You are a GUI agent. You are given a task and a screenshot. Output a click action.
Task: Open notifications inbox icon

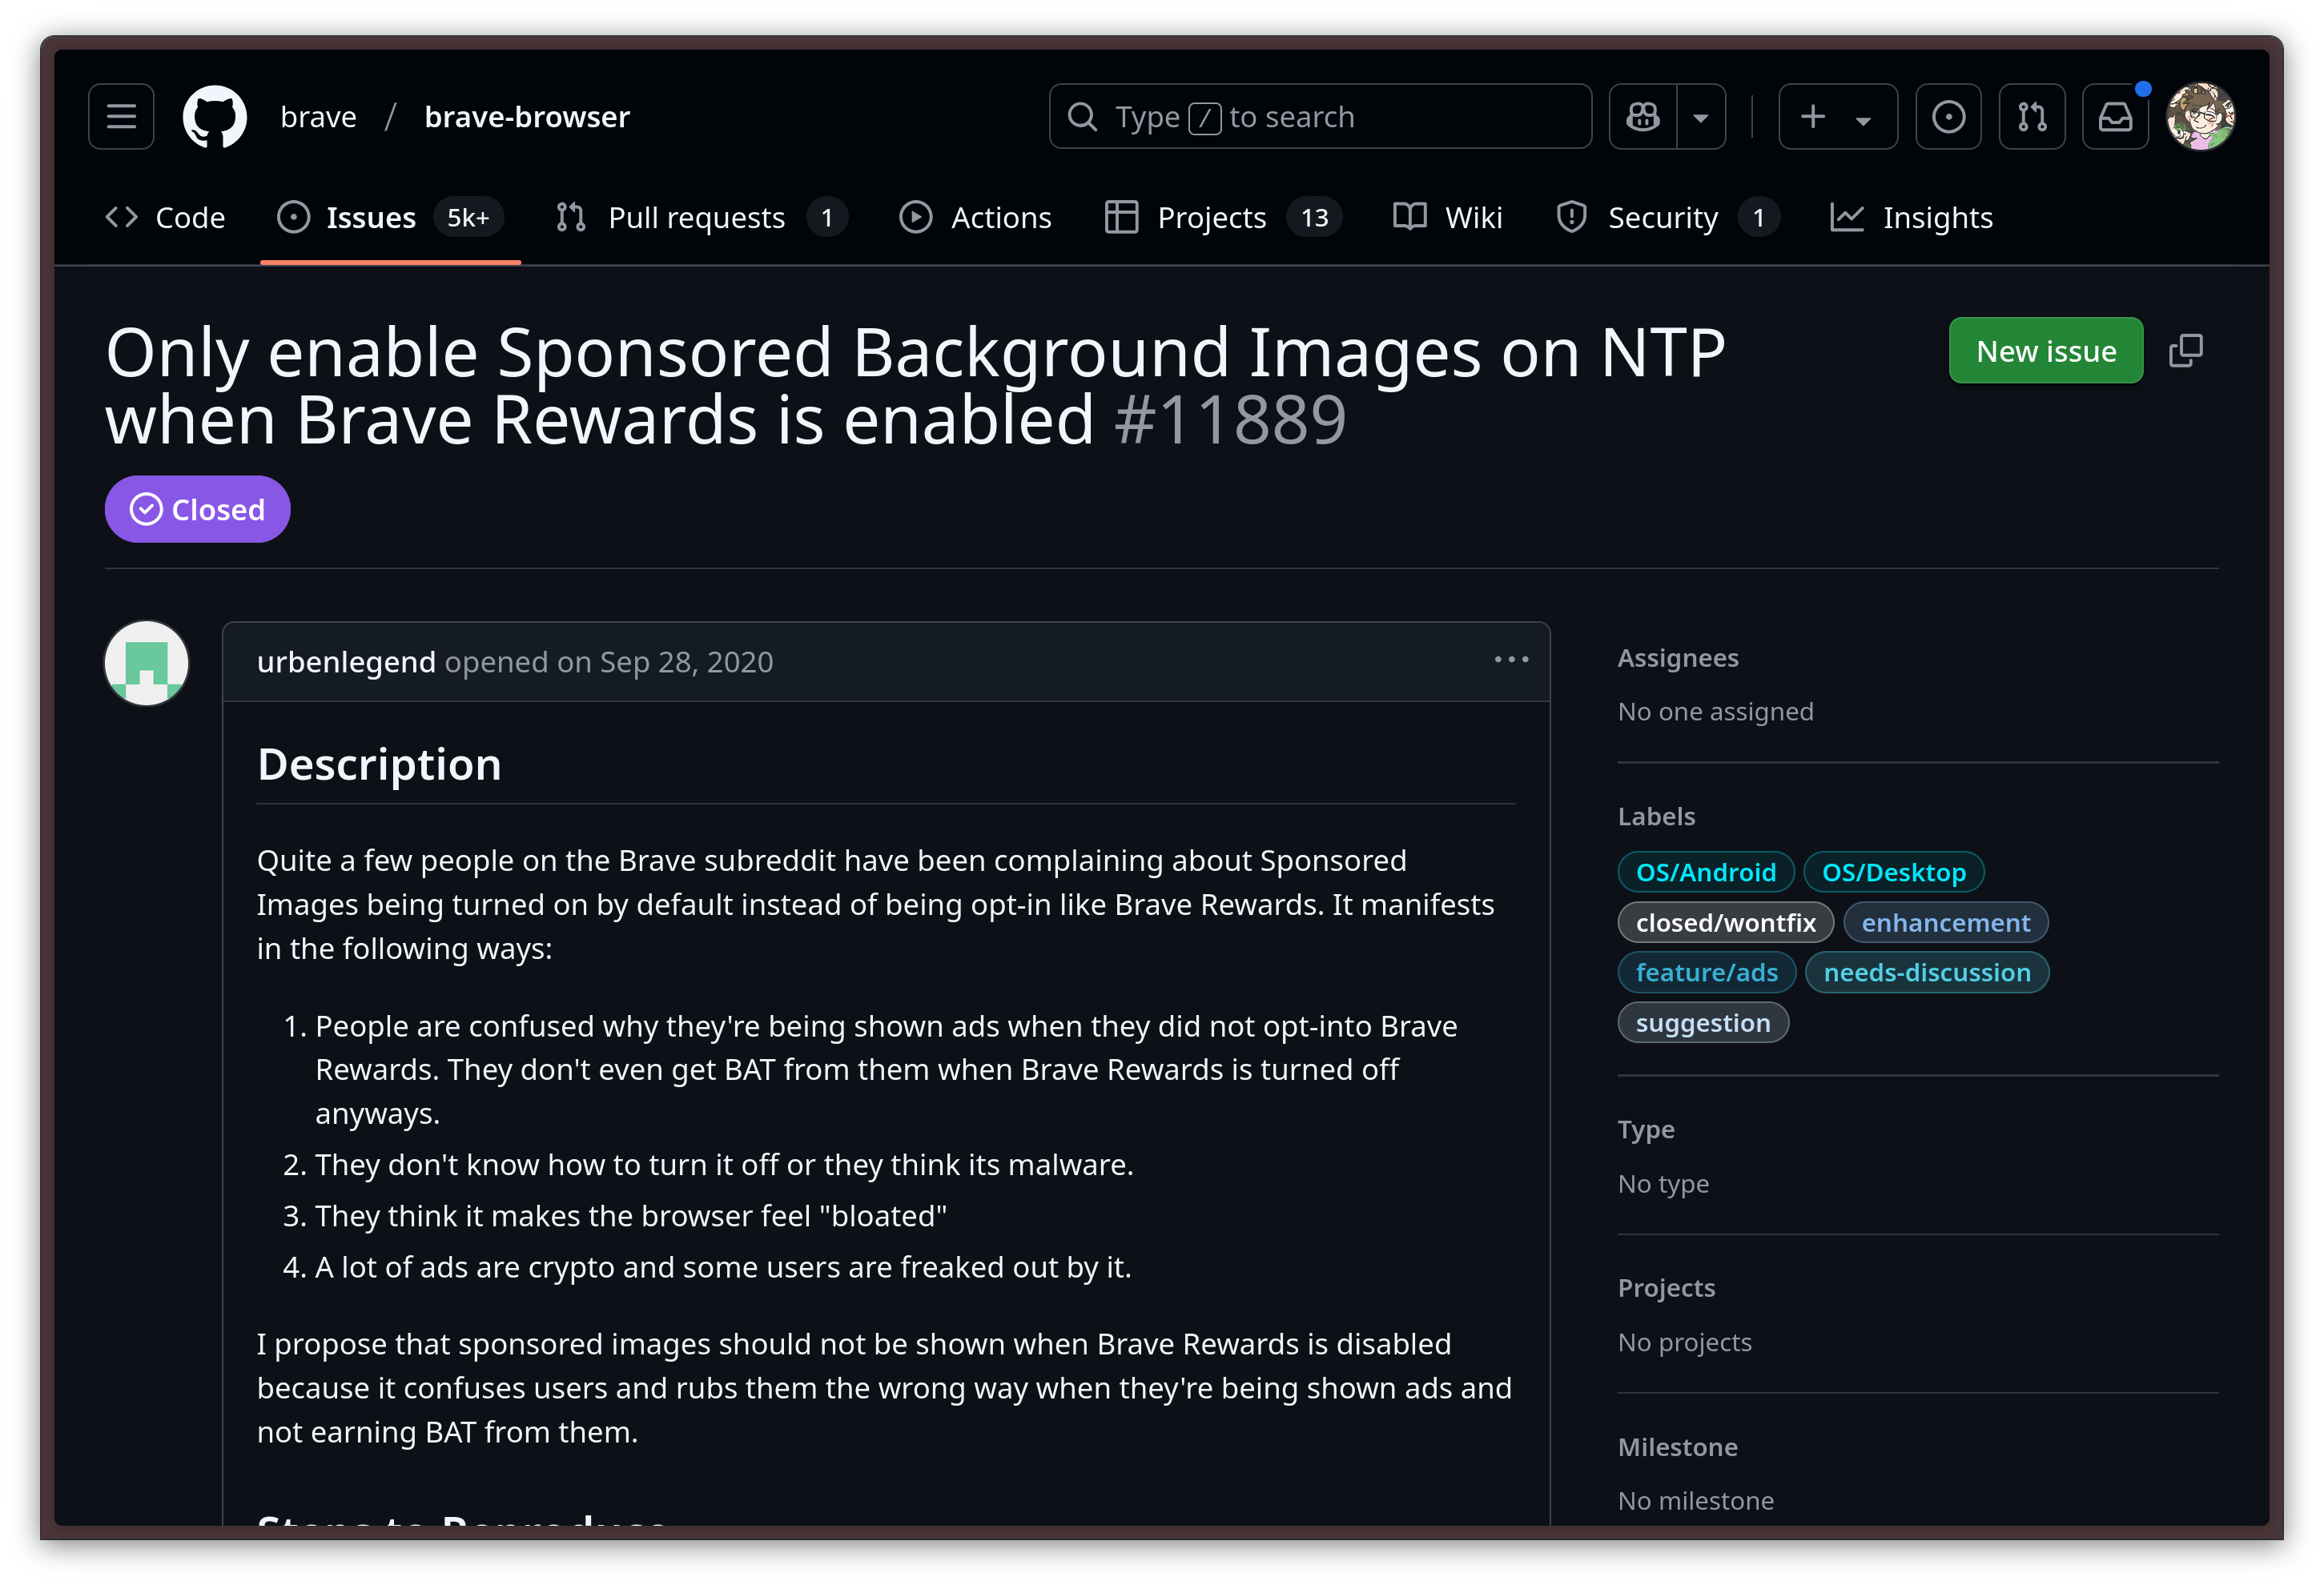pyautogui.click(x=2115, y=117)
